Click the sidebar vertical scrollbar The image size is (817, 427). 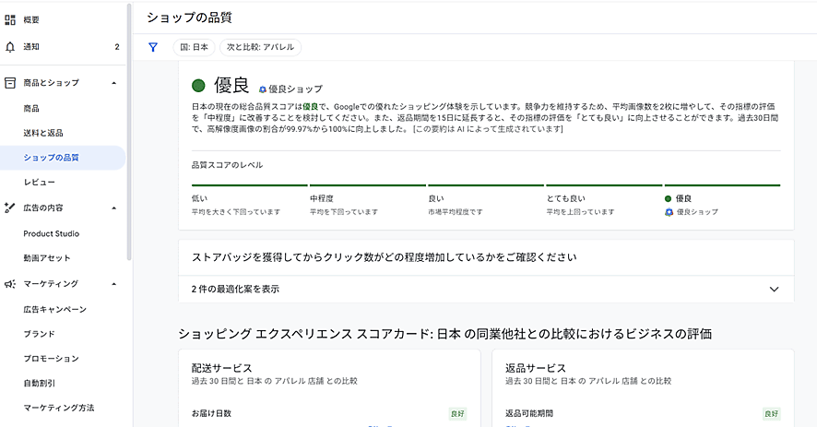click(129, 131)
